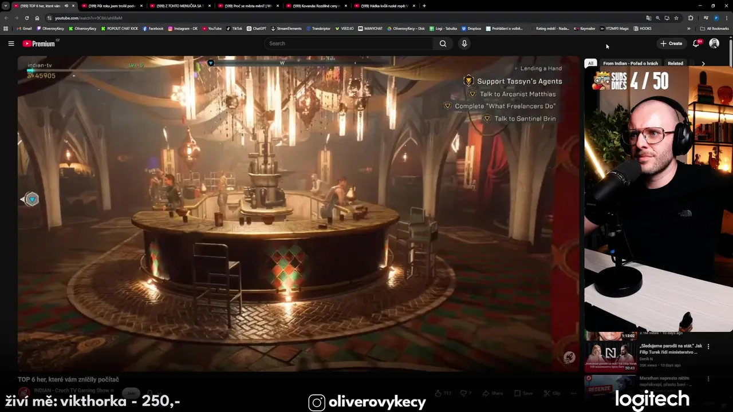The width and height of the screenshot is (733, 412).
Task: Open YouTube notifications bell
Action: (696, 43)
